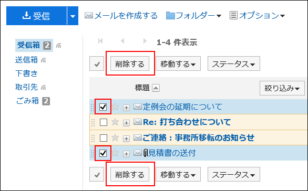
Task: Click the previous page arrow
Action: (x=122, y=41)
